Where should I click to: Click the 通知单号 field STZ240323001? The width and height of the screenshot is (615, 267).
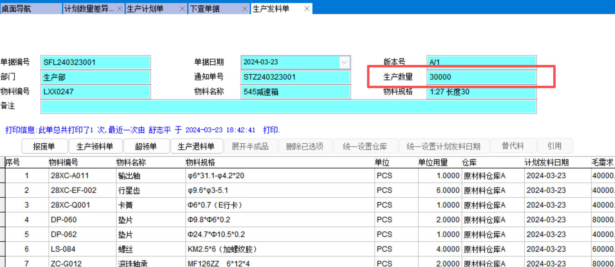pyautogui.click(x=295, y=77)
